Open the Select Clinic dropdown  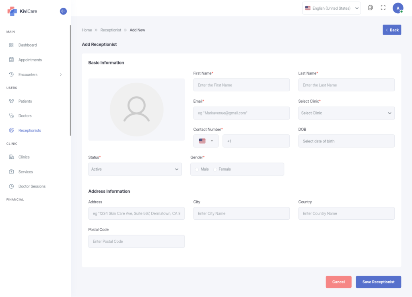click(346, 113)
